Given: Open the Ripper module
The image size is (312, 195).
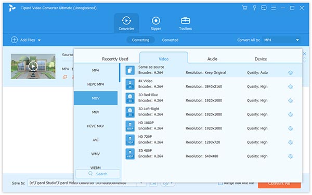Looking at the screenshot, I should 156,23.
